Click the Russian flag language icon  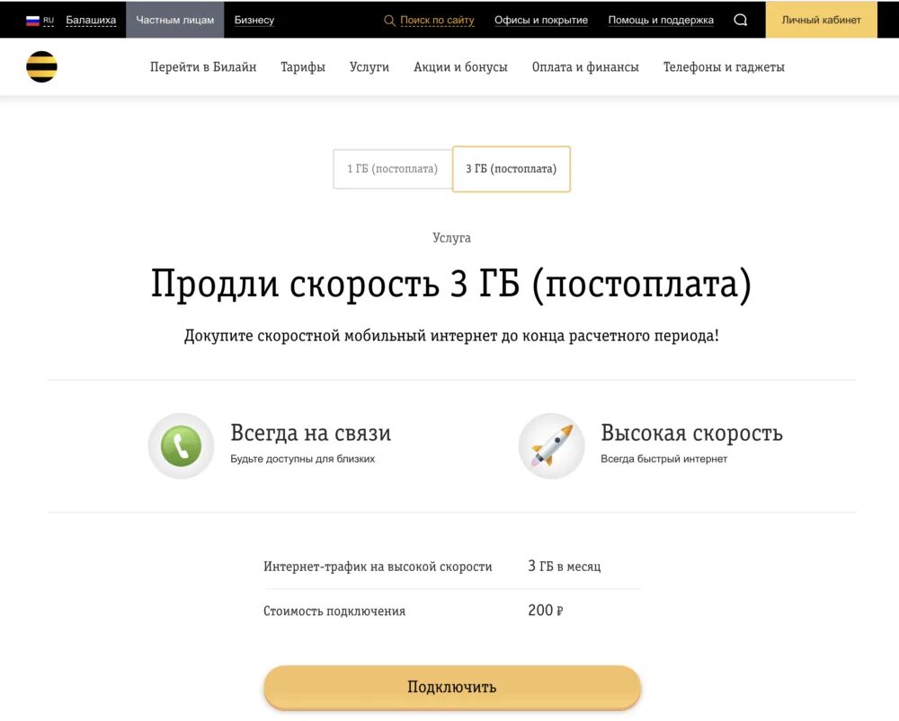[x=32, y=21]
